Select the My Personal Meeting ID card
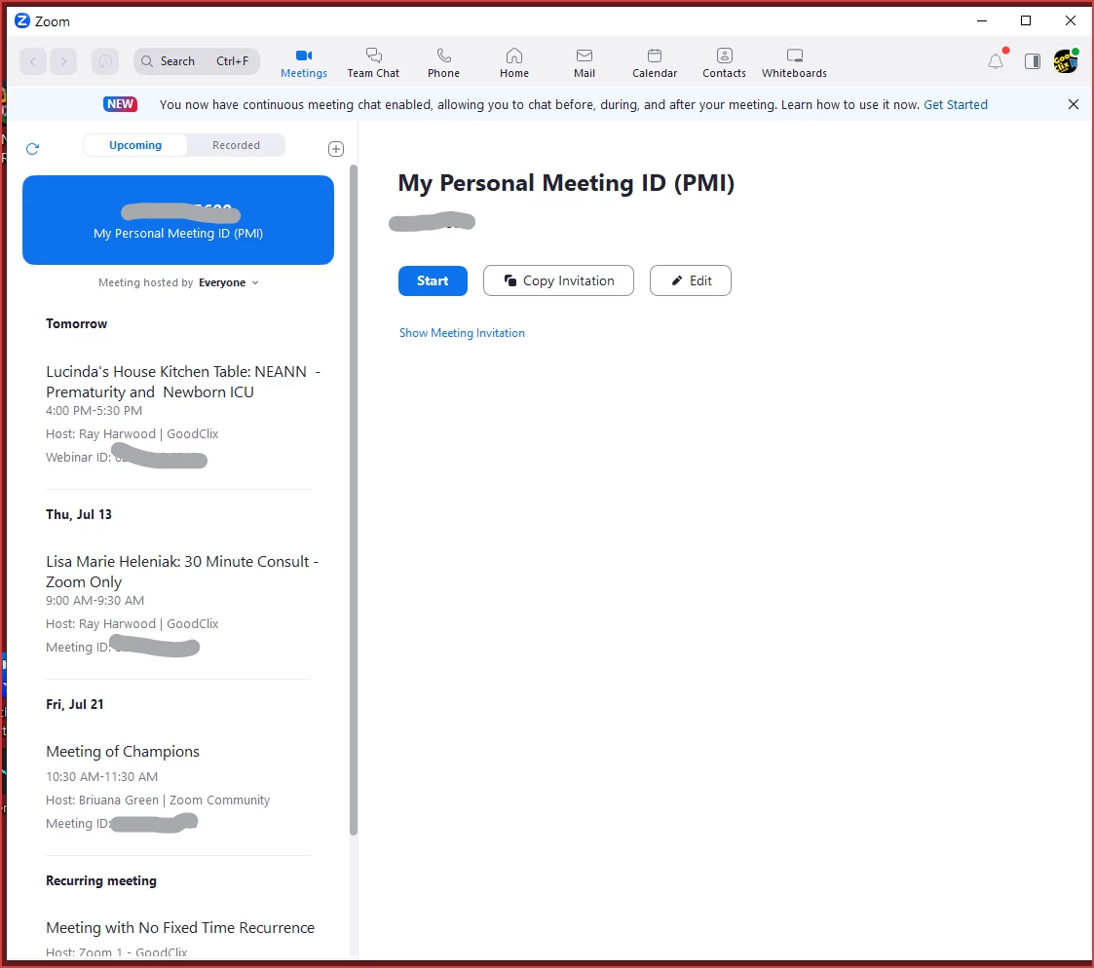Image resolution: width=1094 pixels, height=968 pixels. tap(178, 220)
